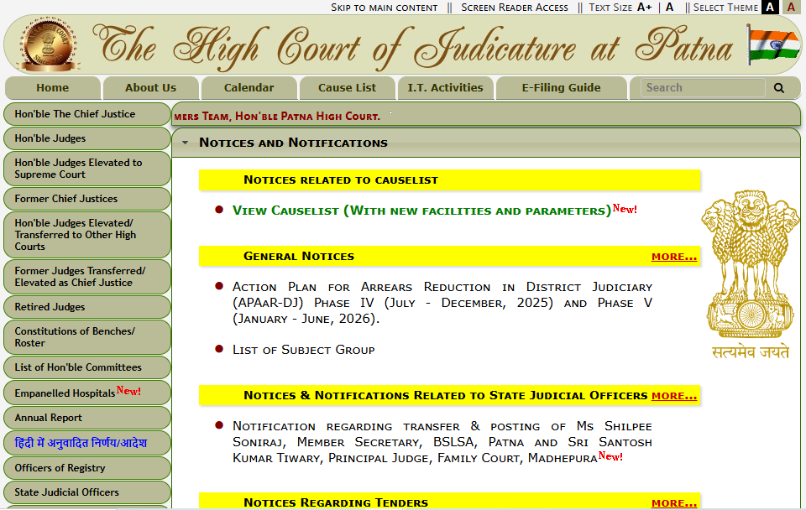Open Former Judges Transferred/Elevated as Chief Justice
This screenshot has width=806, height=510.
click(x=86, y=277)
